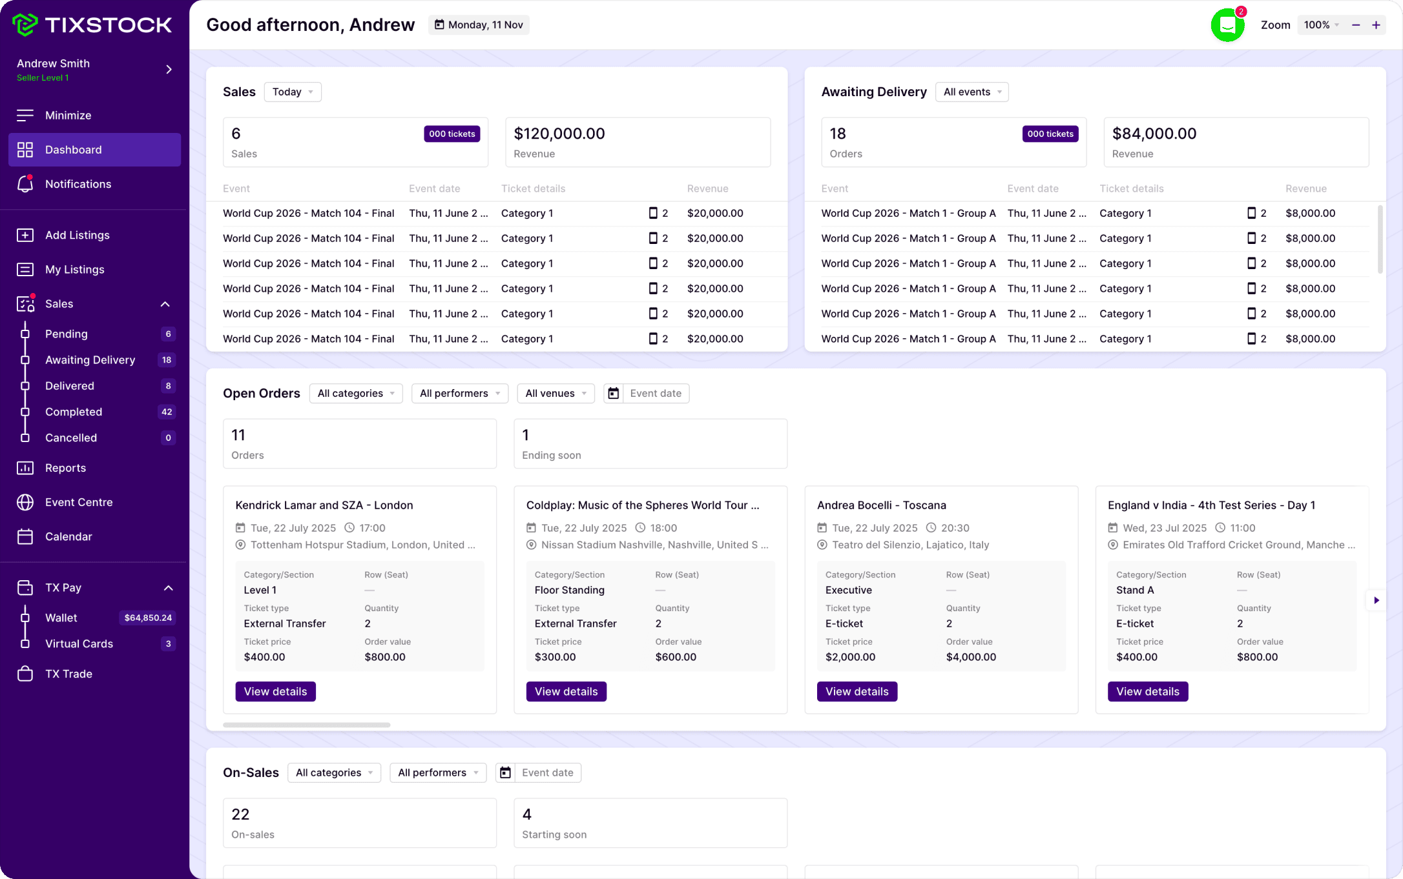Click calendar icon in On-Sales filter

[506, 773]
